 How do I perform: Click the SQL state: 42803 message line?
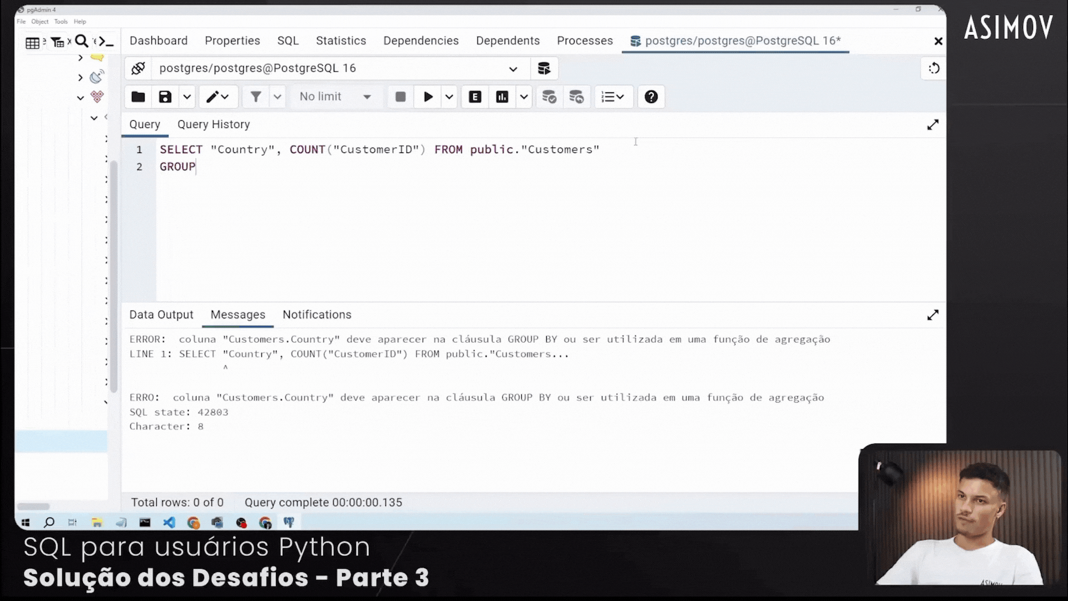[x=179, y=412]
